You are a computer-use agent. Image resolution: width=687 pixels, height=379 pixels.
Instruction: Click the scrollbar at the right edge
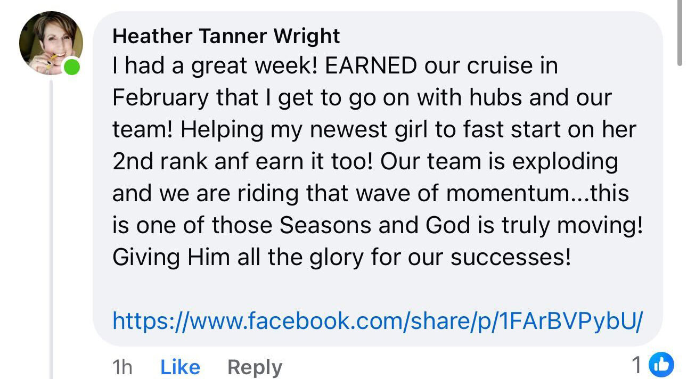(x=680, y=32)
